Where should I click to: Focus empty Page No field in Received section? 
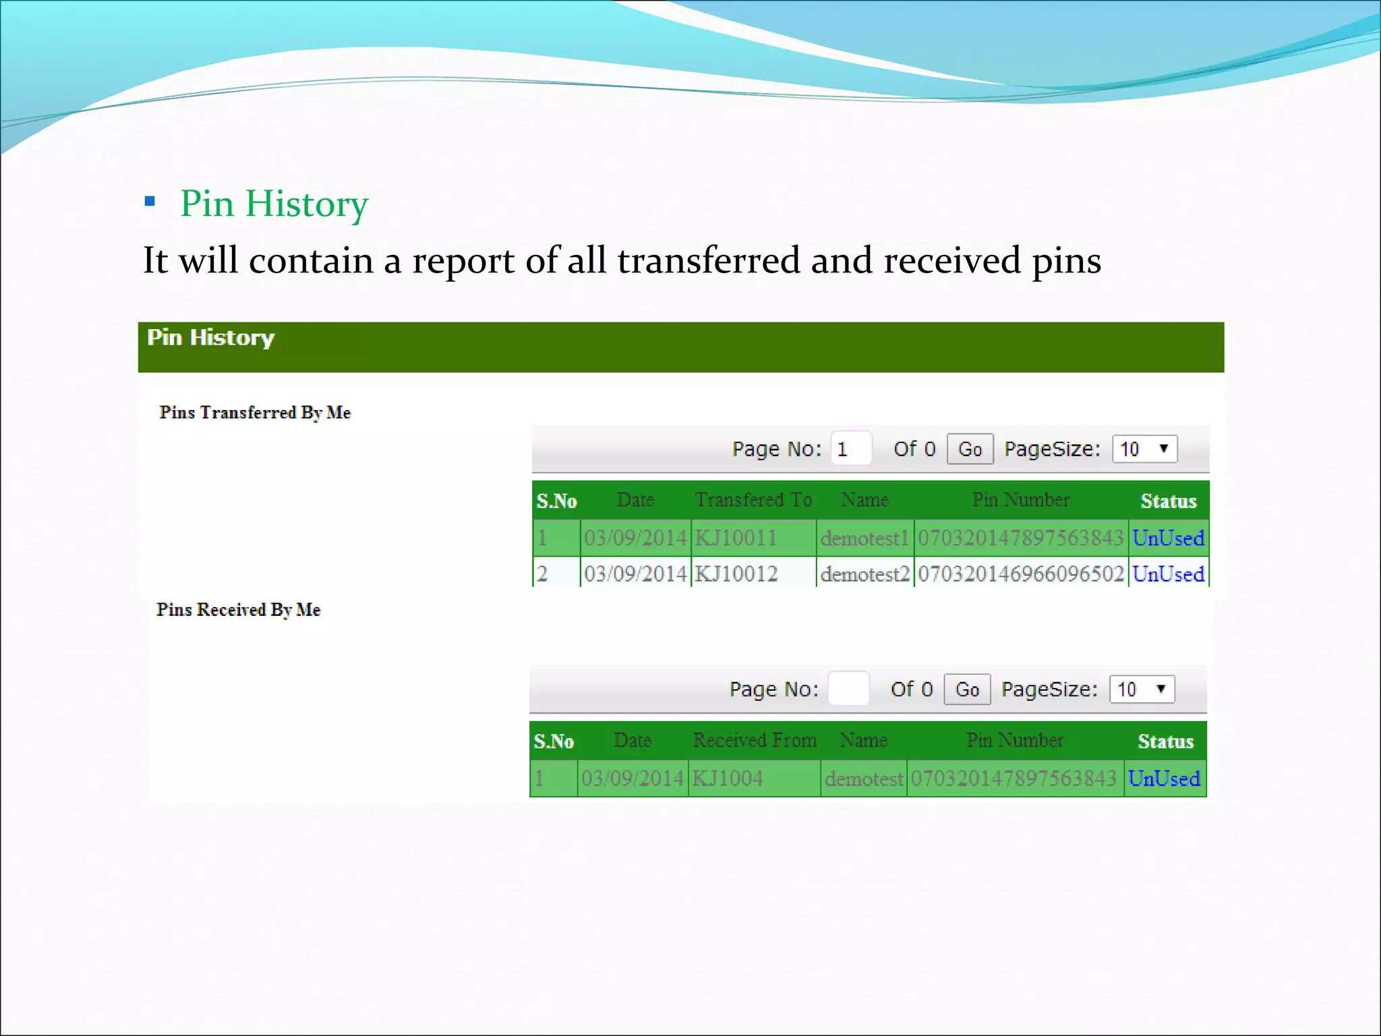click(x=848, y=689)
